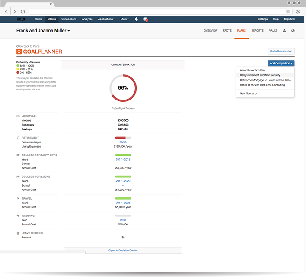Click the $120,000 / year living expenses value
The height and width of the screenshot is (277, 306).
click(x=123, y=146)
